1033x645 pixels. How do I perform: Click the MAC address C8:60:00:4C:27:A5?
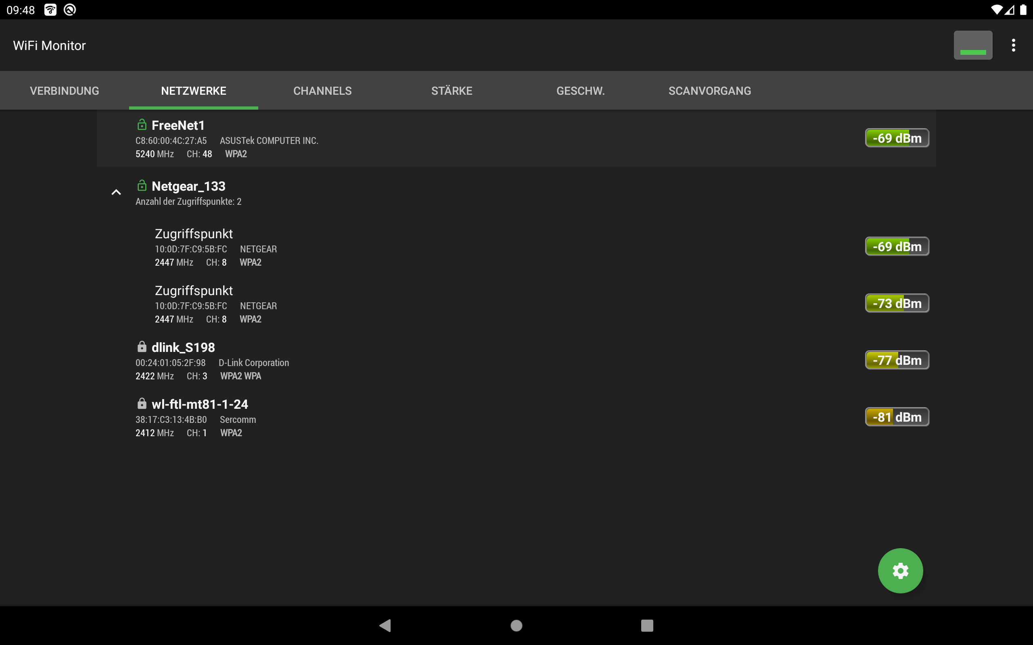click(x=171, y=141)
